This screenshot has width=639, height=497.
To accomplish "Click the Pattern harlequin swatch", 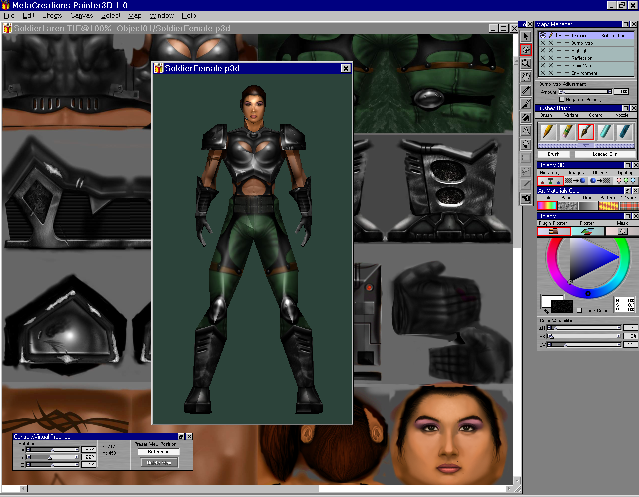I will coord(609,206).
